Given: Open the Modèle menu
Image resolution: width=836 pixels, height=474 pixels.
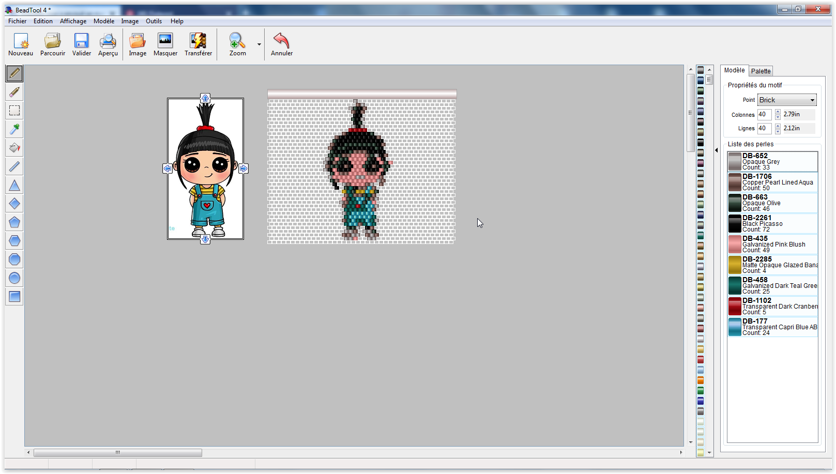Looking at the screenshot, I should click(104, 21).
